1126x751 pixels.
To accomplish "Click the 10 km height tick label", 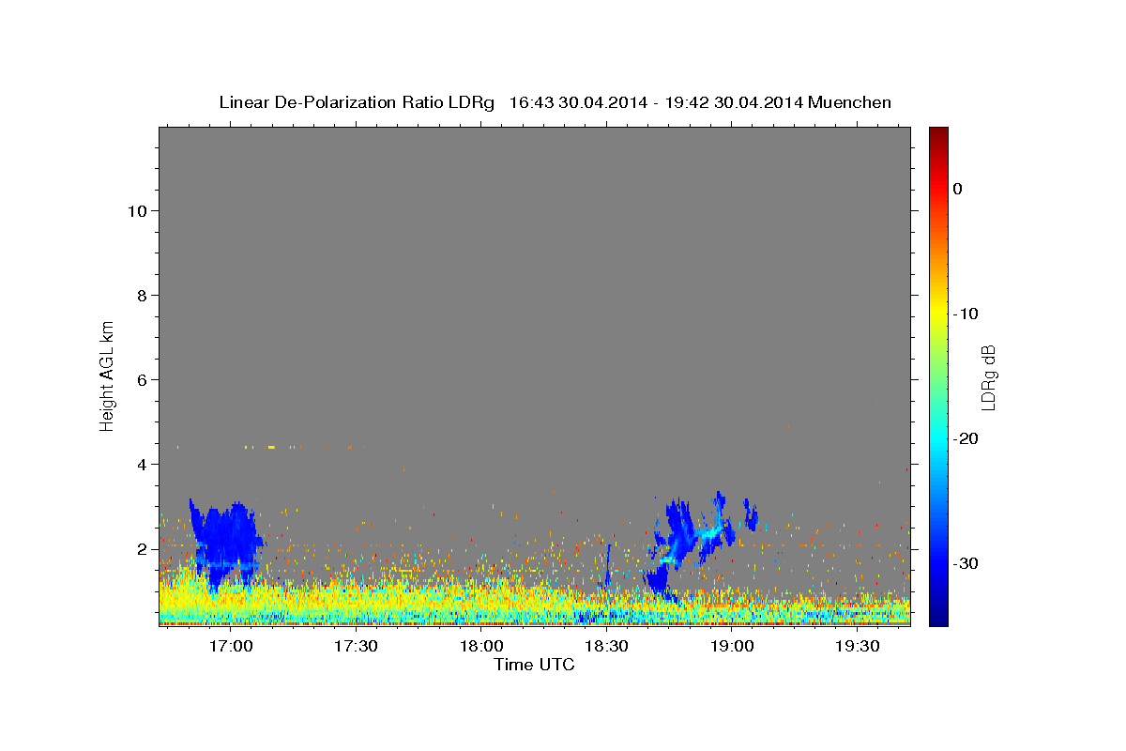I will [x=136, y=210].
